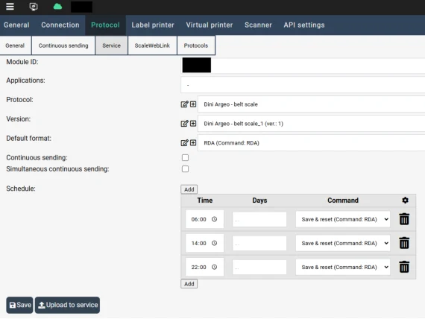The image size is (425, 319).
Task: Open schedule table gear settings
Action: [x=405, y=200]
